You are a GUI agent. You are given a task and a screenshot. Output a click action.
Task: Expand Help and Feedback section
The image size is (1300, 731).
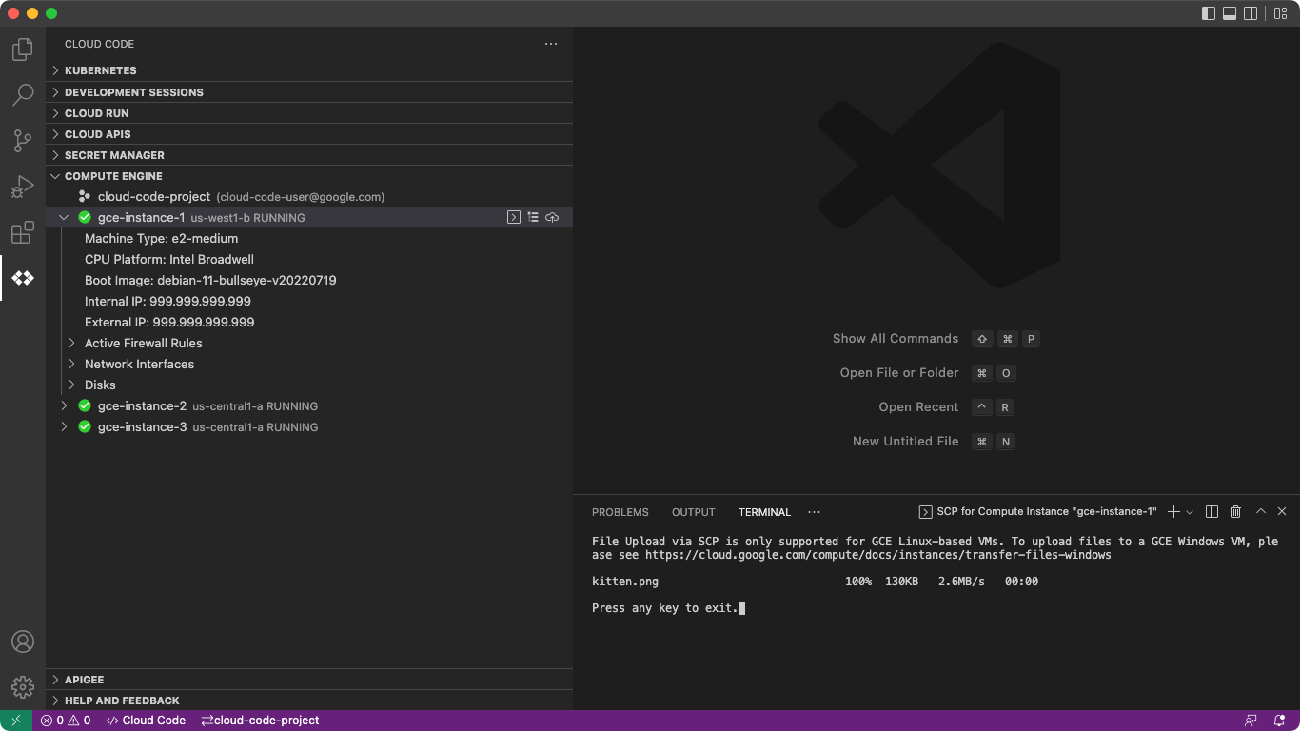click(x=309, y=701)
